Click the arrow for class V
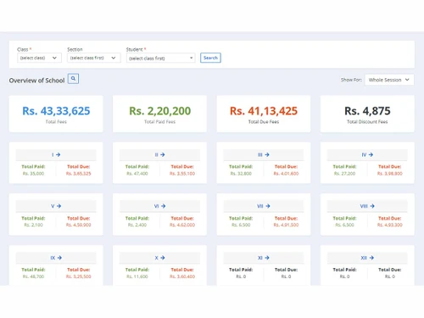 (x=59, y=206)
